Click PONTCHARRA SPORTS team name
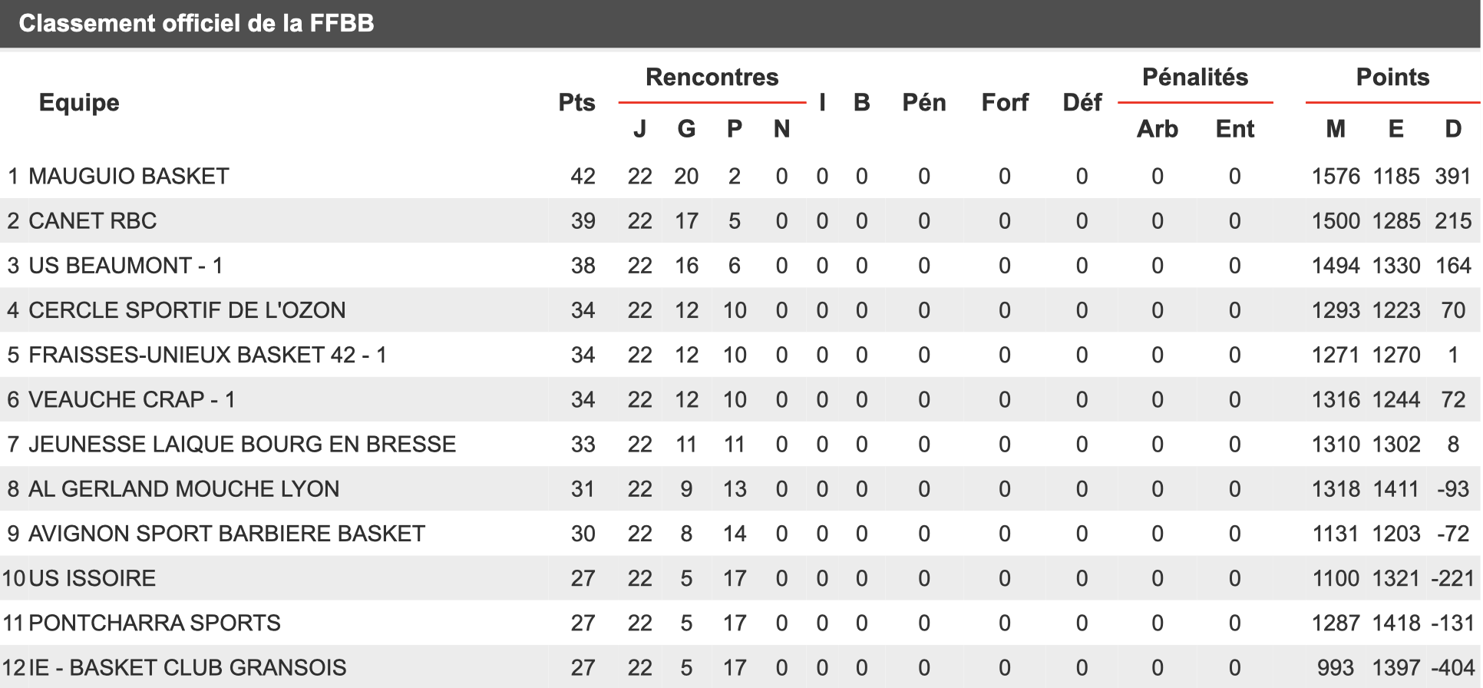 [154, 623]
